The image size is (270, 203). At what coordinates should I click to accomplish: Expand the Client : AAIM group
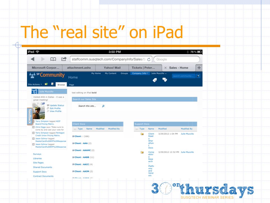(73, 171)
